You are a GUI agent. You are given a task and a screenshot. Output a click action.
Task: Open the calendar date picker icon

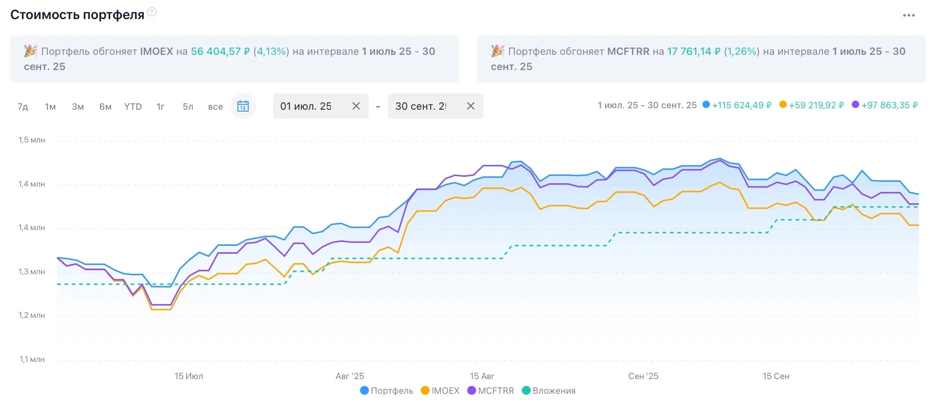(243, 106)
